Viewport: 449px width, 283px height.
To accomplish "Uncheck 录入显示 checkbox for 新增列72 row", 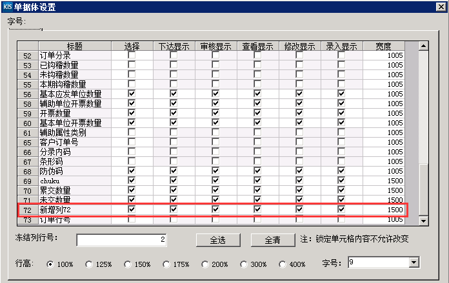I will coord(341,210).
